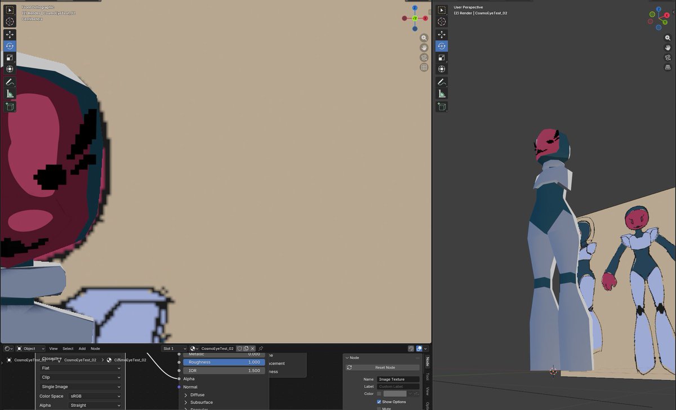
Task: Select the Rotate tool in right viewport
Action: pos(442,46)
